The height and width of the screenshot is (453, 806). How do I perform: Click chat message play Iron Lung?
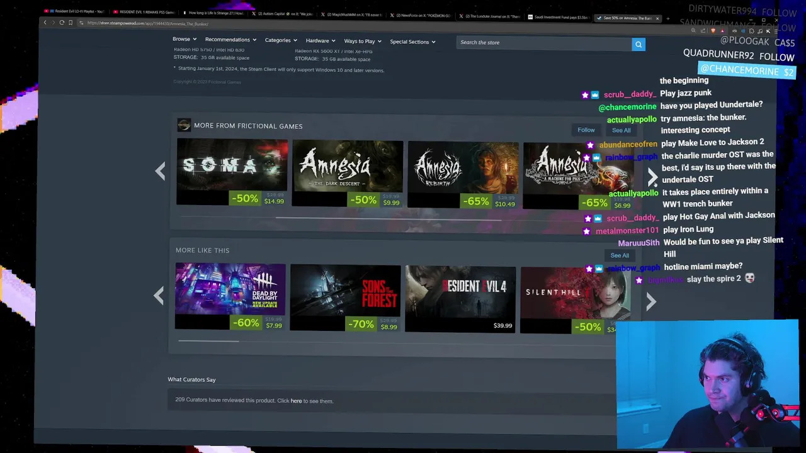(x=688, y=229)
